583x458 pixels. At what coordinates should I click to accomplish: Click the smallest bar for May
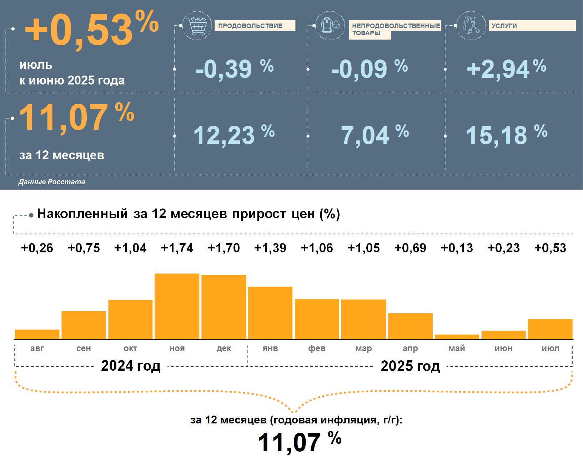457,337
